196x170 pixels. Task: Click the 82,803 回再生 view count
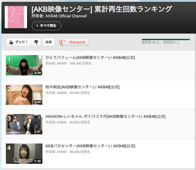[80, 122]
